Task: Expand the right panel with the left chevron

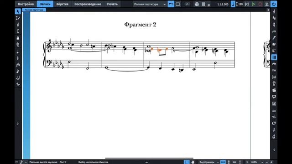Action: [x=274, y=150]
